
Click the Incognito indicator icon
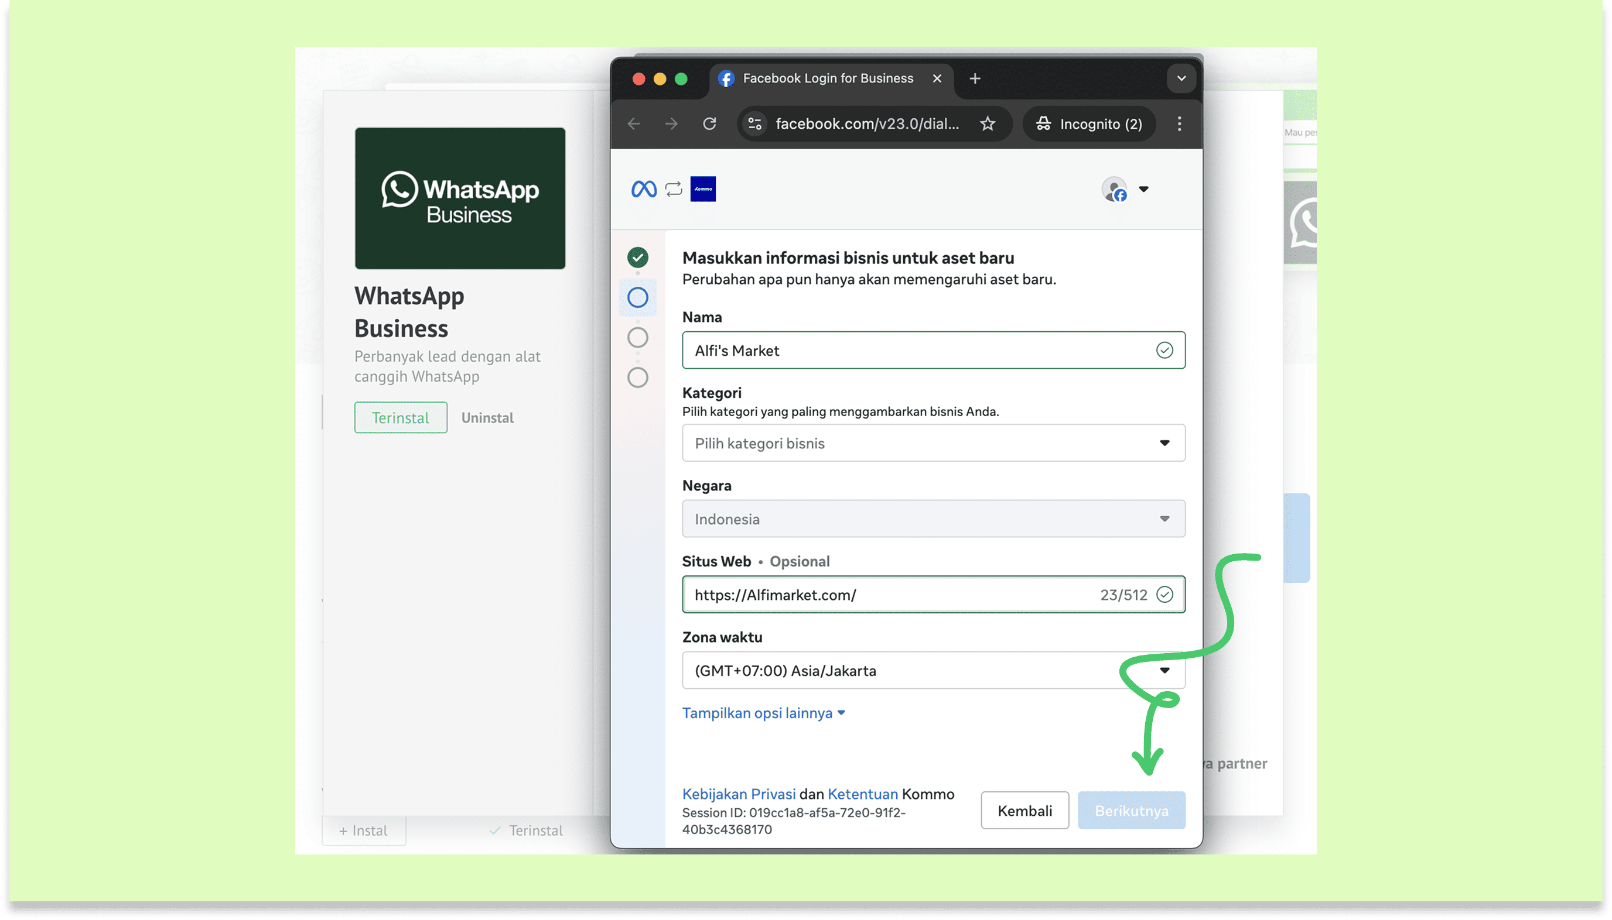[x=1043, y=124]
